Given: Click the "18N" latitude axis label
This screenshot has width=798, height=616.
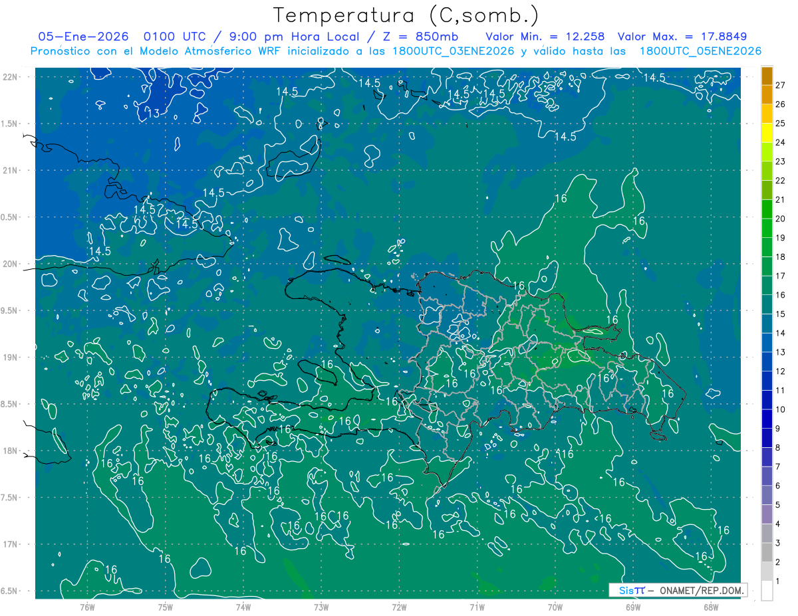Looking at the screenshot, I should pos(10,451).
